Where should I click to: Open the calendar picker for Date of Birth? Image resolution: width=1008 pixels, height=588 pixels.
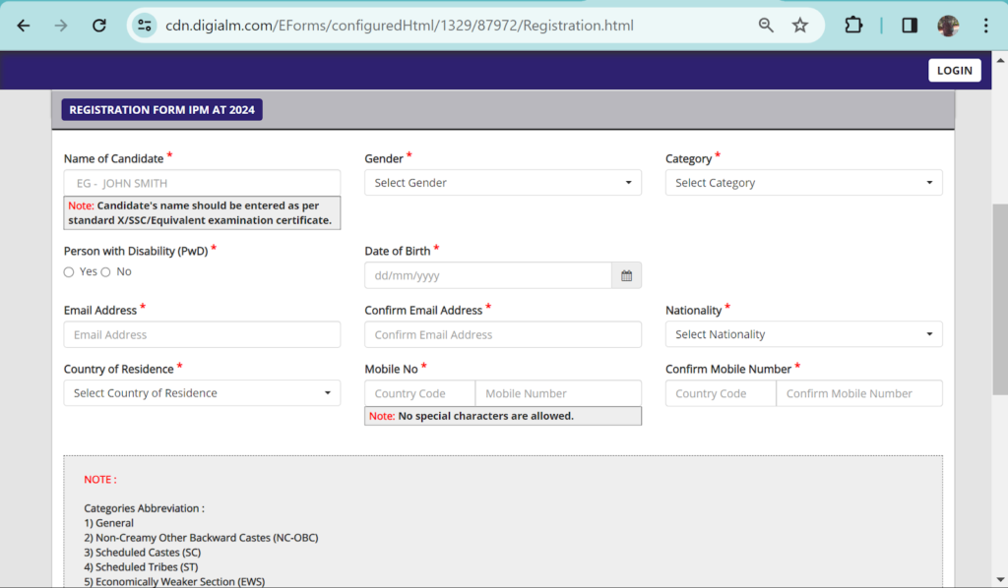(626, 275)
